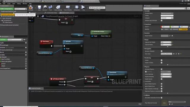Open the Category dropdown in Variable section
Viewport: 190px width, 107px height.
pyautogui.click(x=167, y=18)
